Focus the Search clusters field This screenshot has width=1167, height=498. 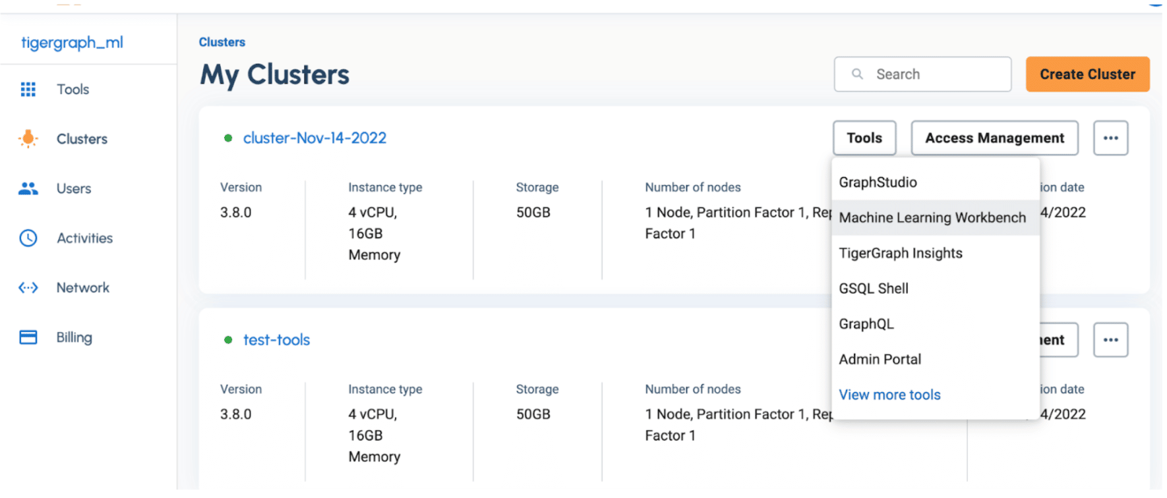coord(922,74)
